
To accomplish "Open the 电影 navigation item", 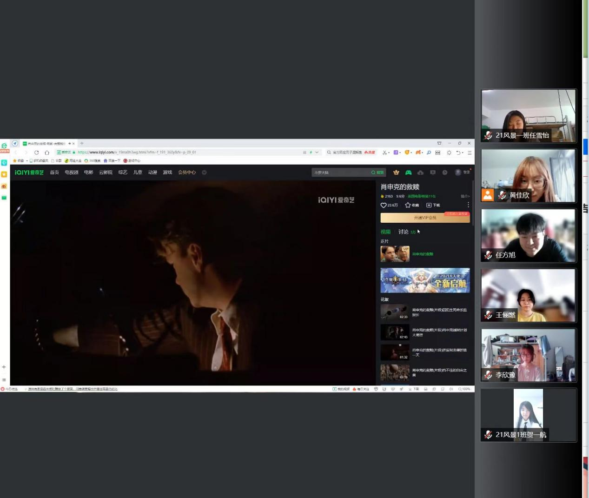I will pos(89,173).
